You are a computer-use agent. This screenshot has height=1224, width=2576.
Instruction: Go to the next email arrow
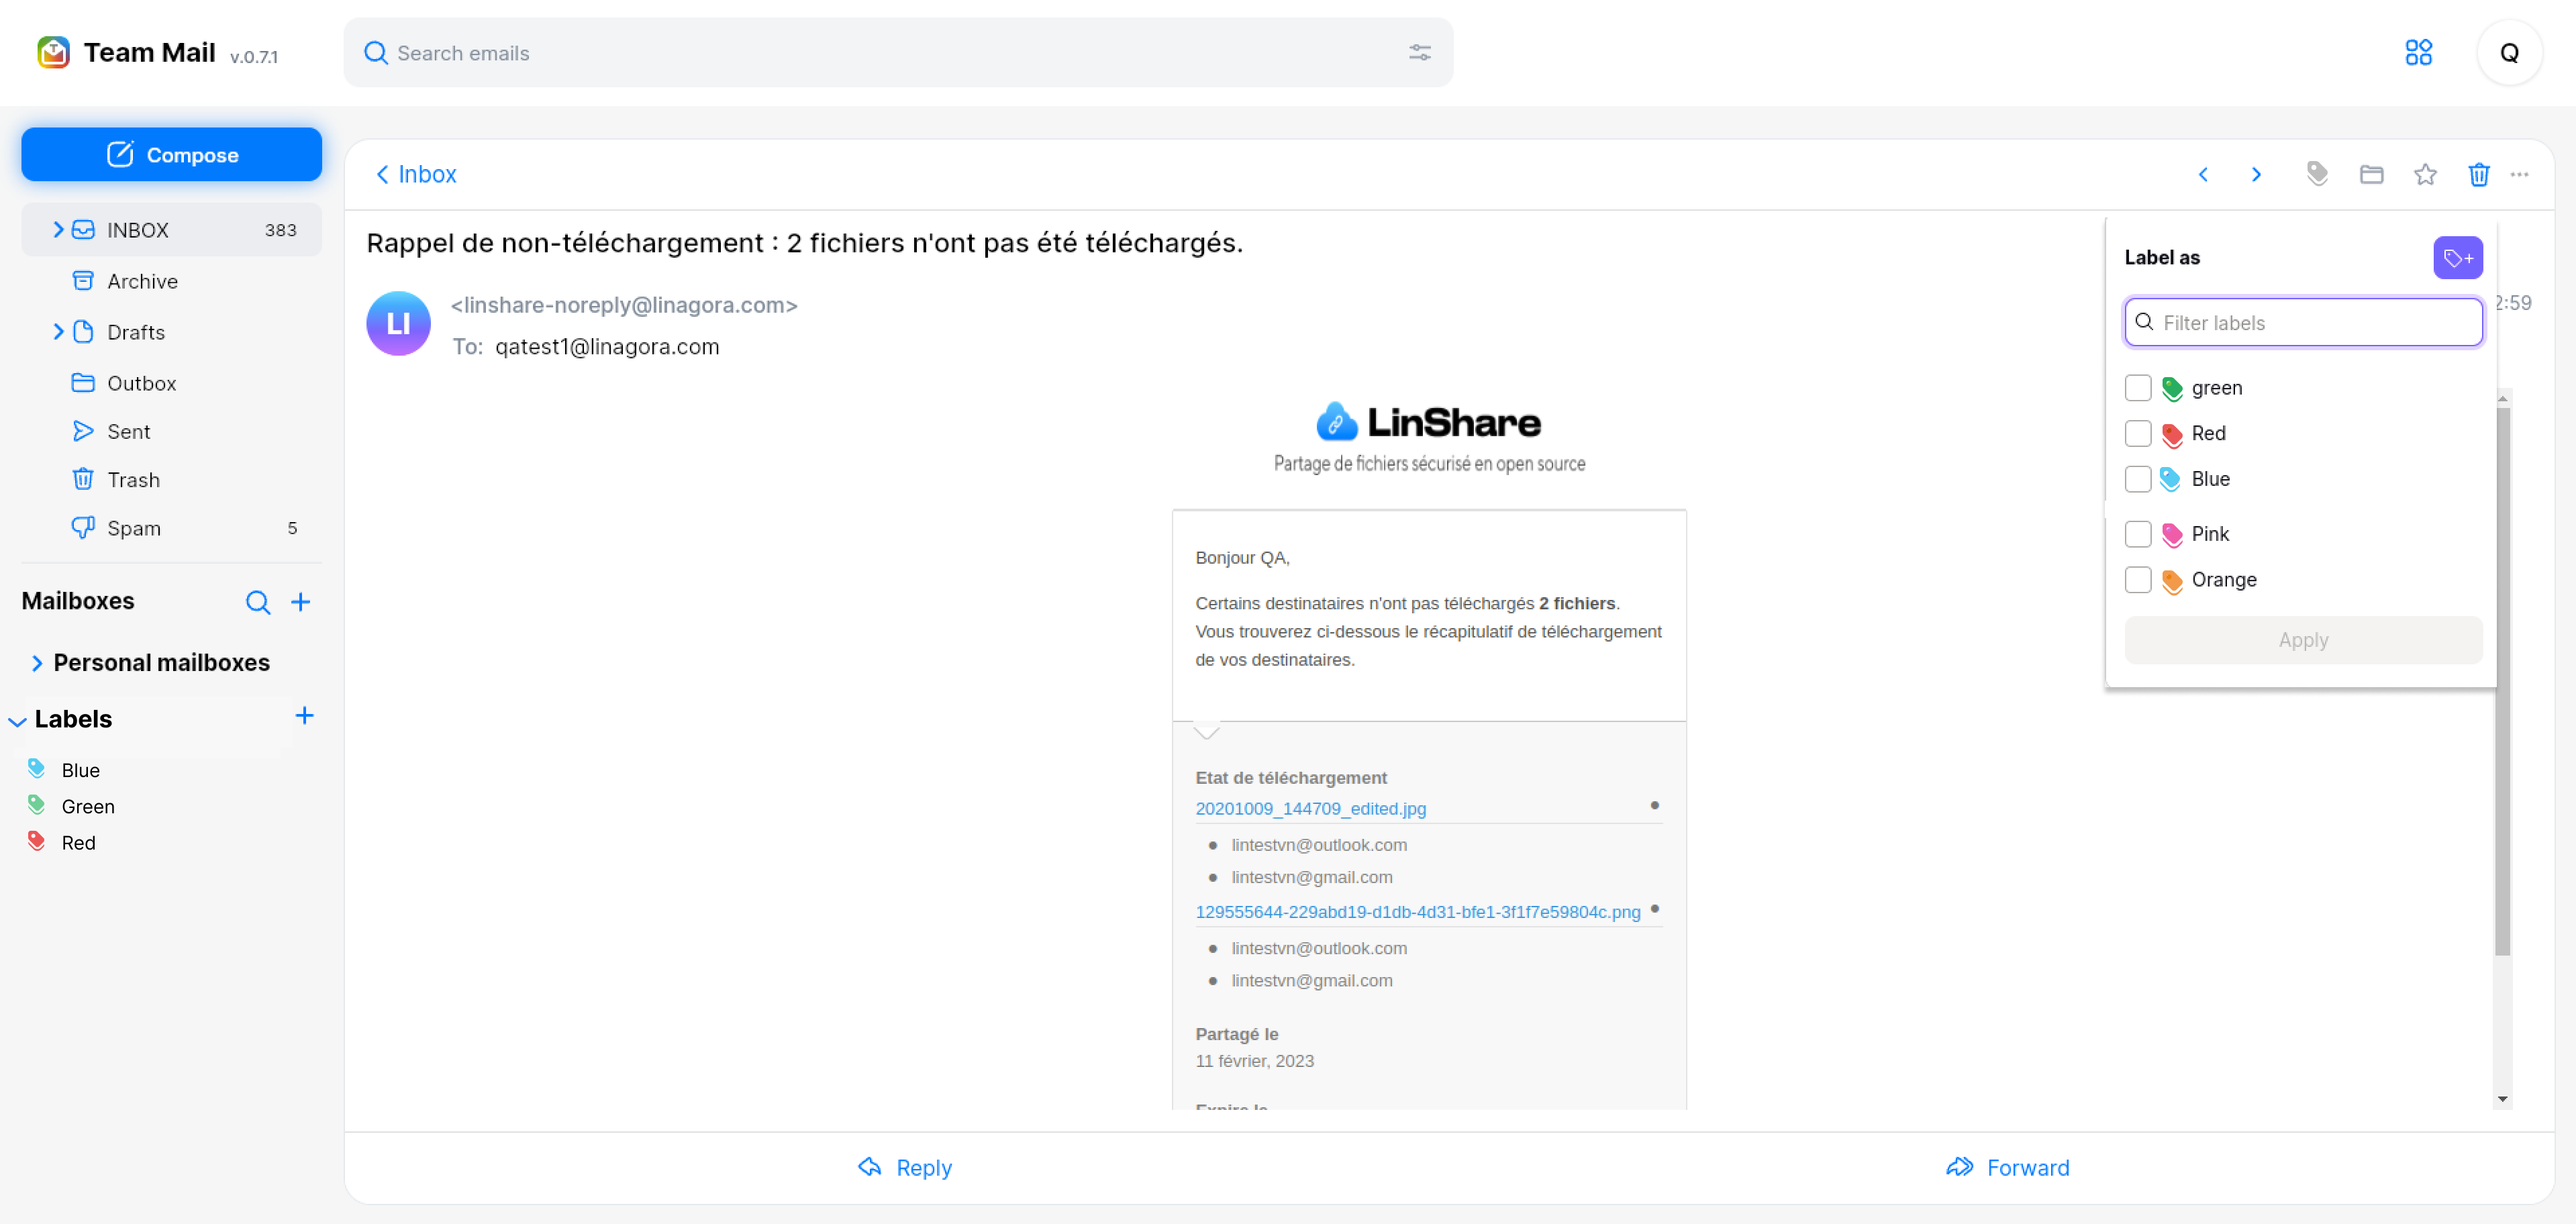(2256, 174)
